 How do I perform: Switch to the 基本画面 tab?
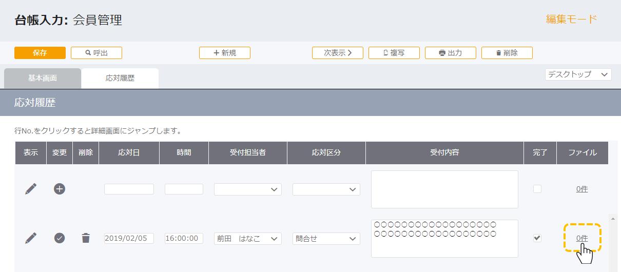[x=43, y=79]
